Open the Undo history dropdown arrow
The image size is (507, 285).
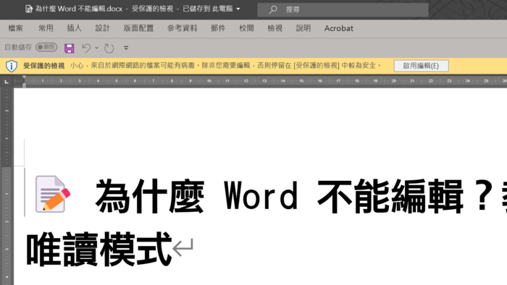click(96, 48)
